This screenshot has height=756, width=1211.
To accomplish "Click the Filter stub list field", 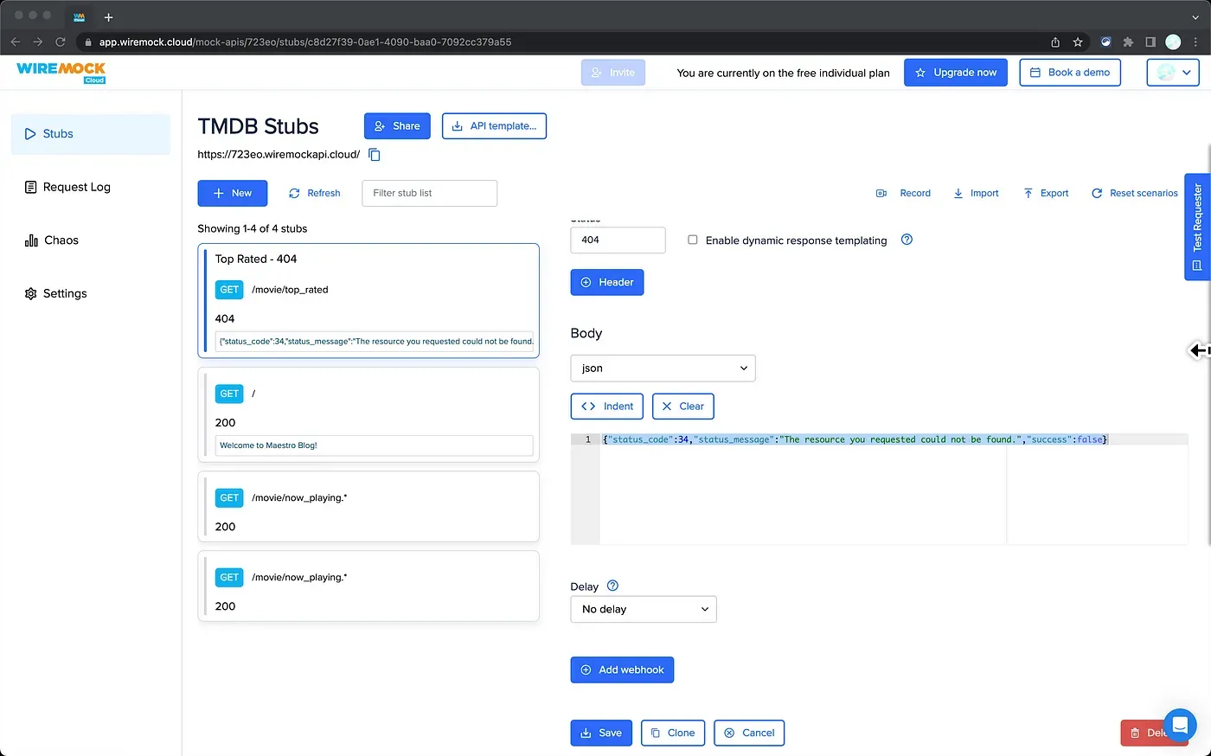I will coord(429,193).
